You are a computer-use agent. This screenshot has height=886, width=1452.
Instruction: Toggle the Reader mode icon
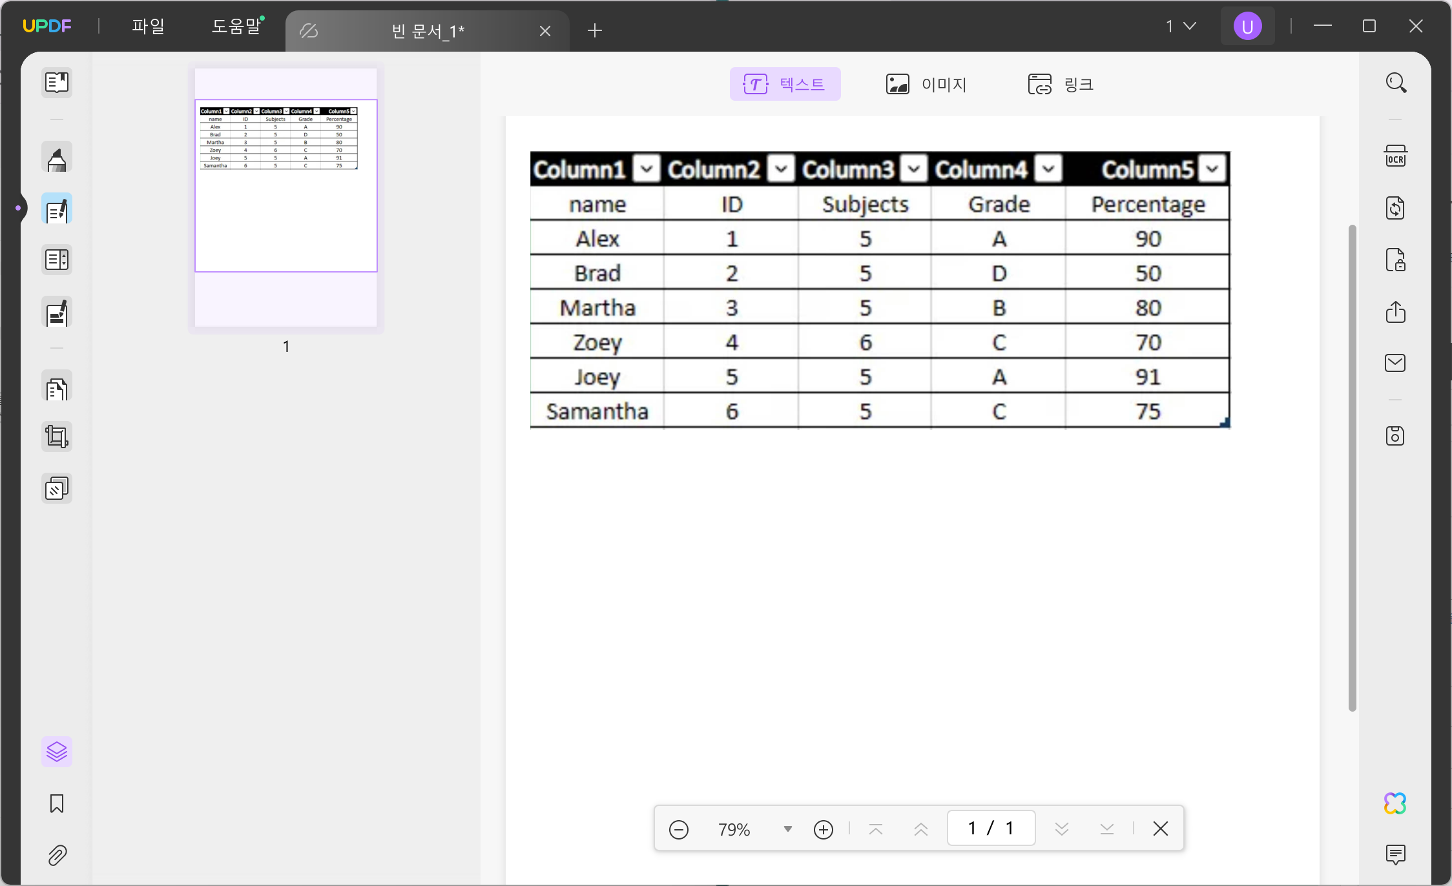point(57,83)
